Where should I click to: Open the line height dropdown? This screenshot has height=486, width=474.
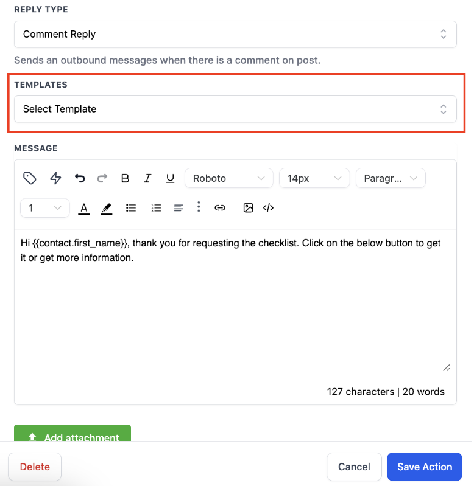tap(45, 208)
